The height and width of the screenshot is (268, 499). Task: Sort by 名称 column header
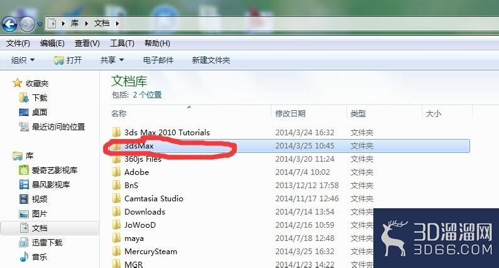click(119, 113)
